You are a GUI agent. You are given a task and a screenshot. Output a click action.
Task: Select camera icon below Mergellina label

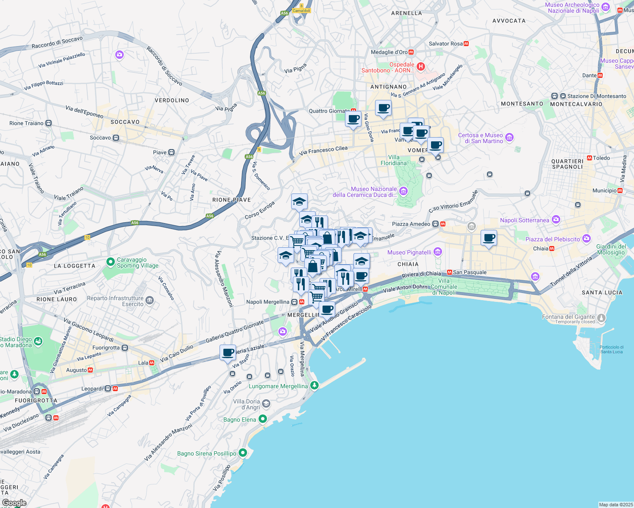(x=283, y=331)
